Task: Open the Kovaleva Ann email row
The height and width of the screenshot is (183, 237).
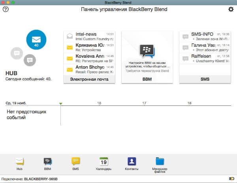Action: [89, 58]
